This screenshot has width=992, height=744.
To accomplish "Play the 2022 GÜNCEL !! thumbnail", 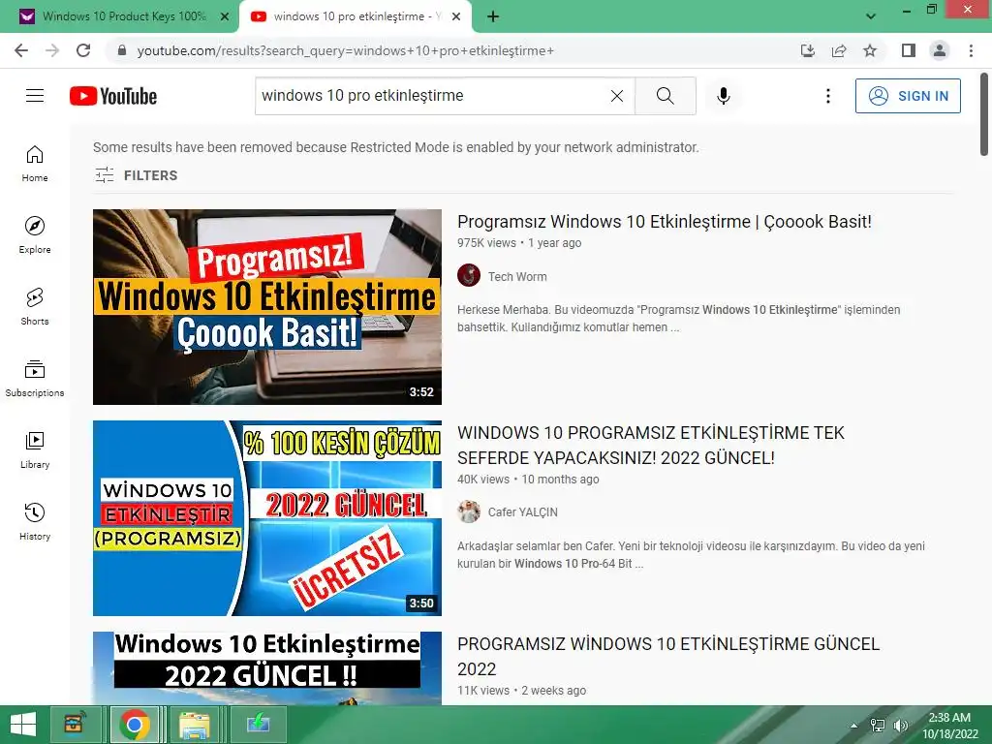I will point(267,668).
